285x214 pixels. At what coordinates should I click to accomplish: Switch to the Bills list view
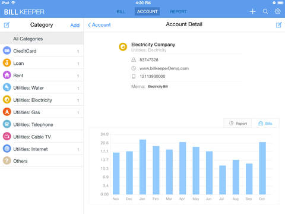[x=265, y=123]
